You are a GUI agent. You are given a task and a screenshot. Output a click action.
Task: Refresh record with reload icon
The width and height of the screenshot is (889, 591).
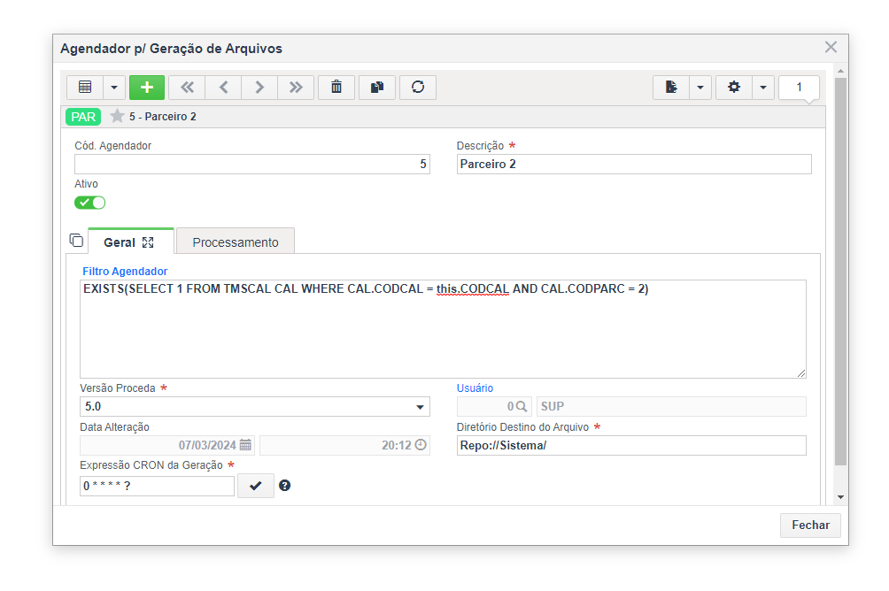[418, 88]
